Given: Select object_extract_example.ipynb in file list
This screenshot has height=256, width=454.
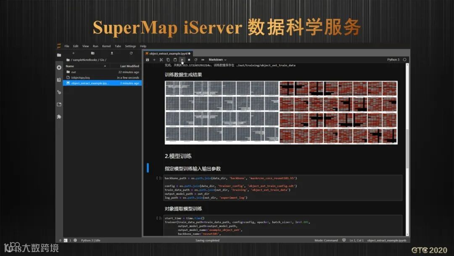Looking at the screenshot, I should 103,83.
